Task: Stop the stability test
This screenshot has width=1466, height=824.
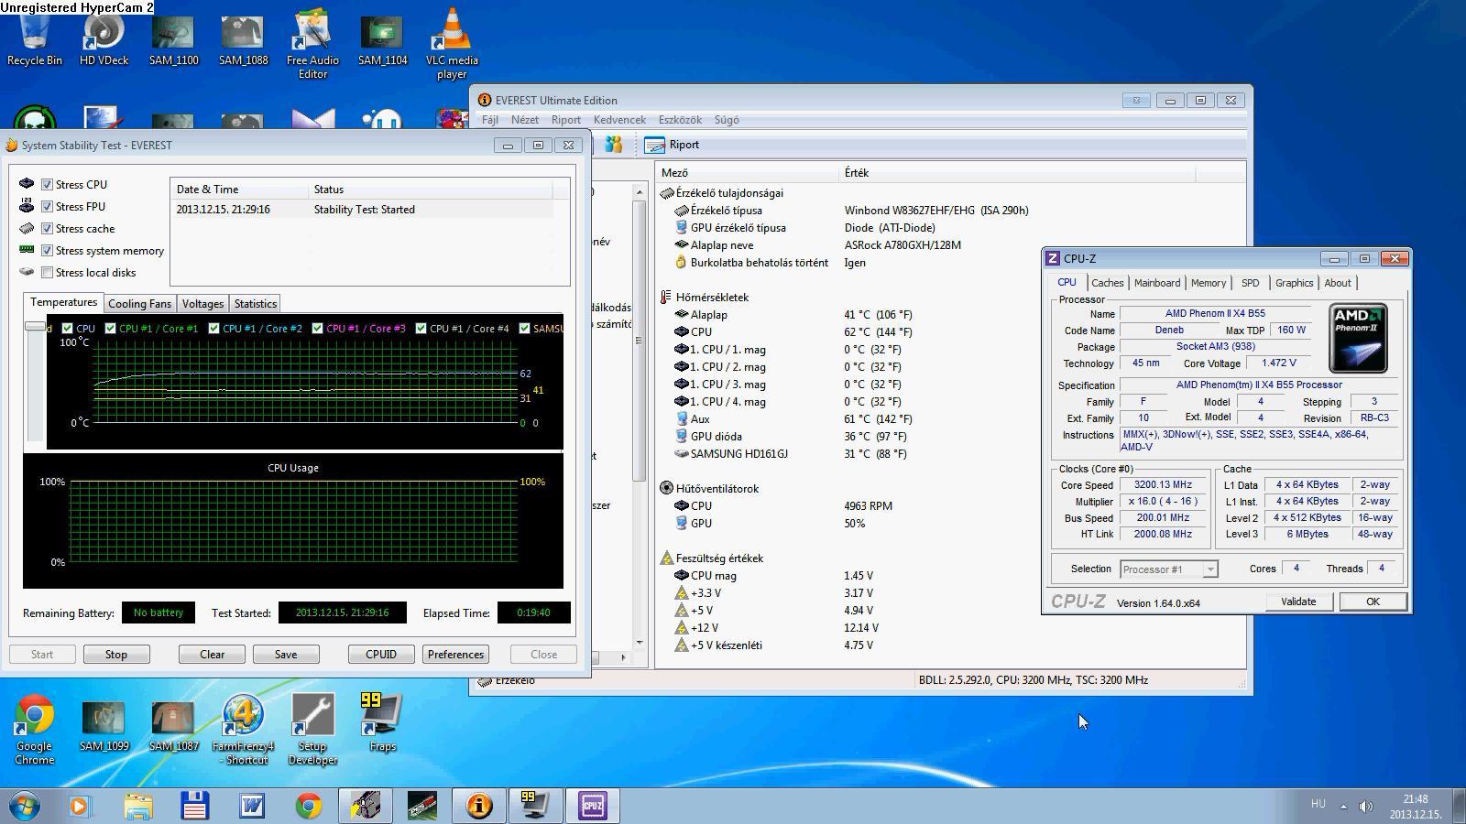Action: [x=116, y=655]
